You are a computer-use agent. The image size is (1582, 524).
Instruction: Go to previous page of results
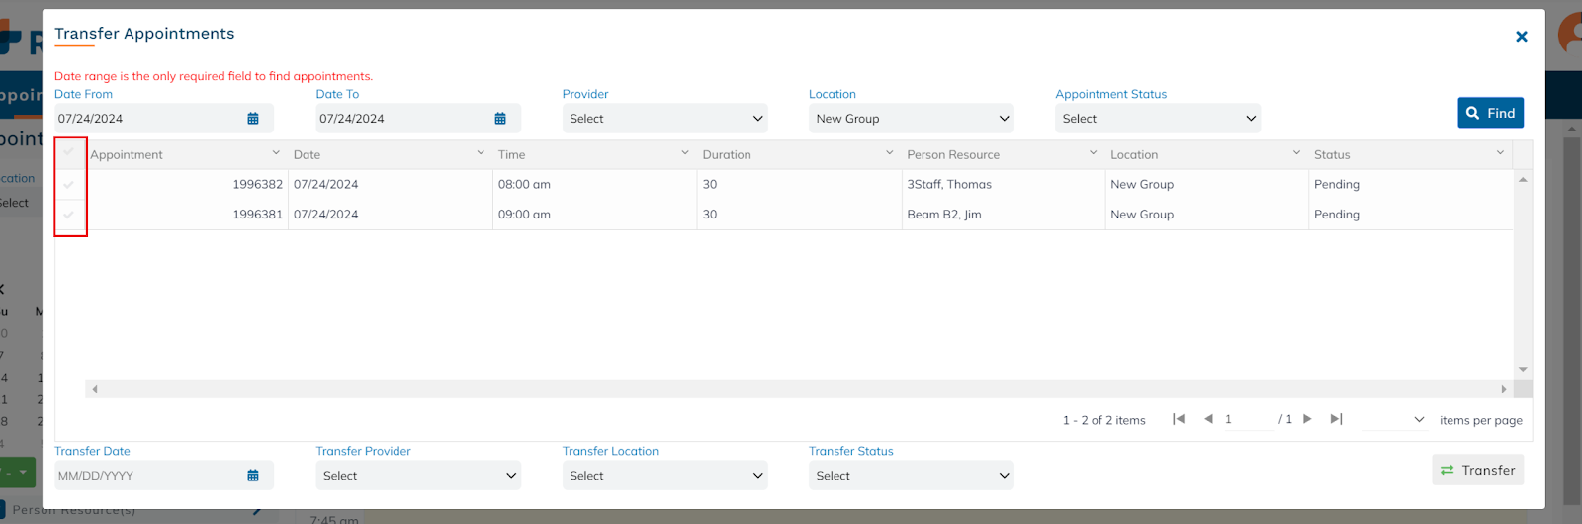[1208, 419]
